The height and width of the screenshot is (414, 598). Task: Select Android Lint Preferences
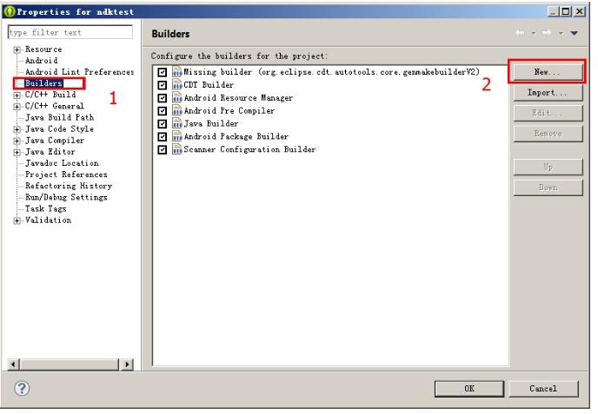pos(79,72)
